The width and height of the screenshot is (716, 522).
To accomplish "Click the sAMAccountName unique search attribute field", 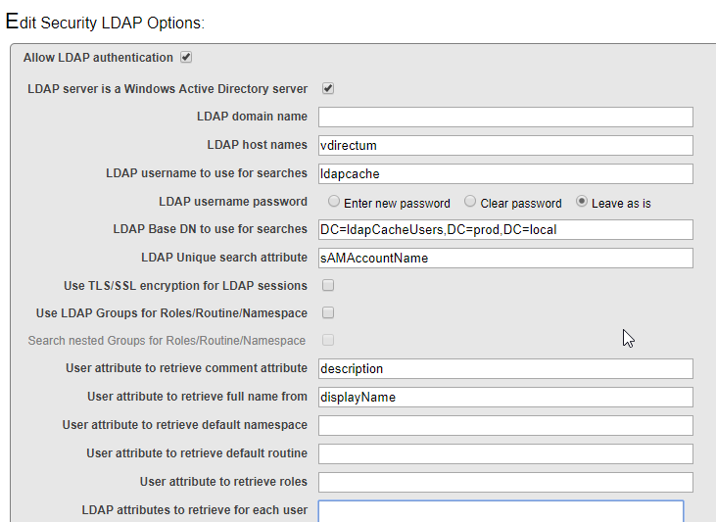I will (505, 258).
